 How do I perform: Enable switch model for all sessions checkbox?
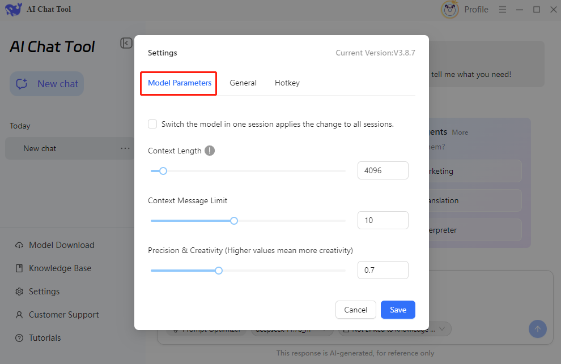click(152, 124)
